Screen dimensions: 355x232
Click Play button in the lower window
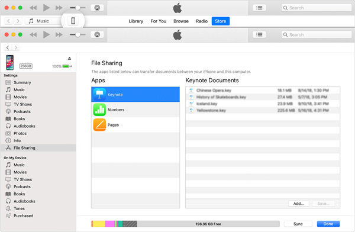(x=46, y=35)
